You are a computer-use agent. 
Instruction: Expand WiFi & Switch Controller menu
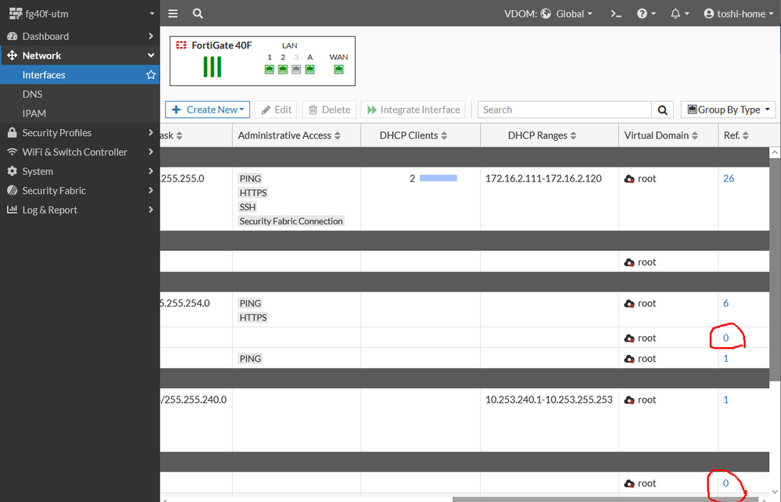(x=80, y=152)
